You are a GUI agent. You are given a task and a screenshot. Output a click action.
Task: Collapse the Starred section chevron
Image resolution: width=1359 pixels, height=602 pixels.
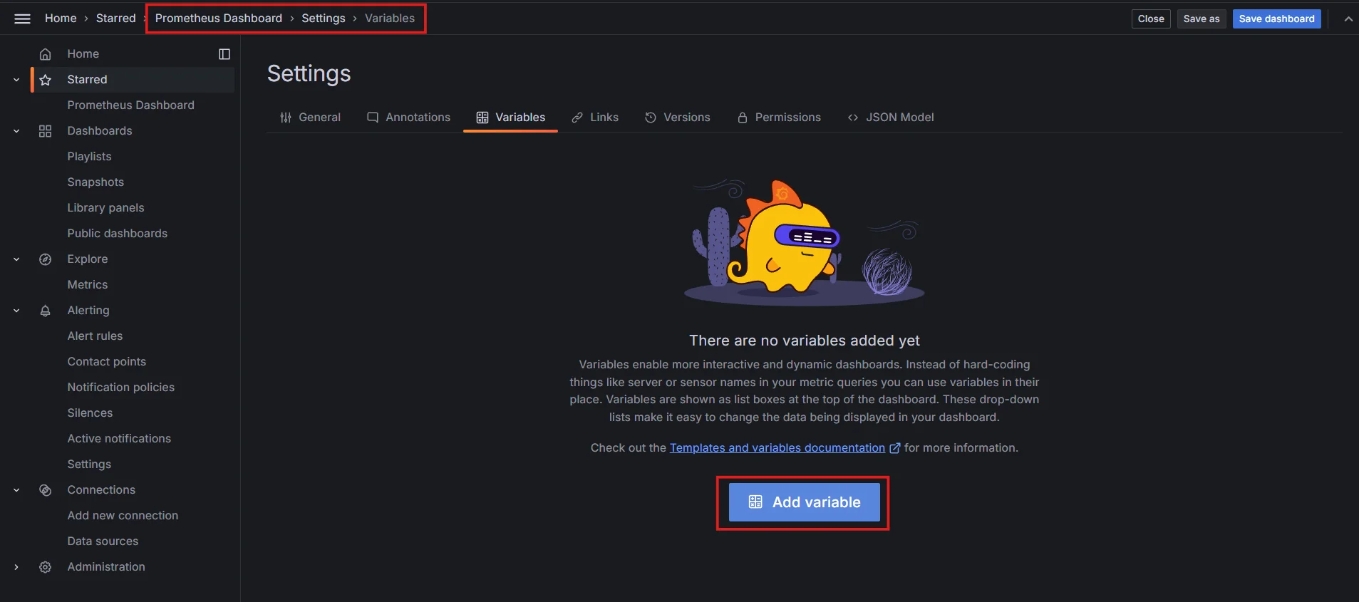tap(16, 80)
